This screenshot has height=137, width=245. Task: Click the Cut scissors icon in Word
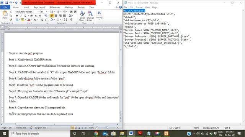pyautogui.click(x=11, y=12)
